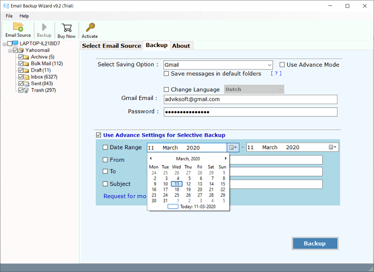Click the Trash folder icon

[x=26, y=90]
